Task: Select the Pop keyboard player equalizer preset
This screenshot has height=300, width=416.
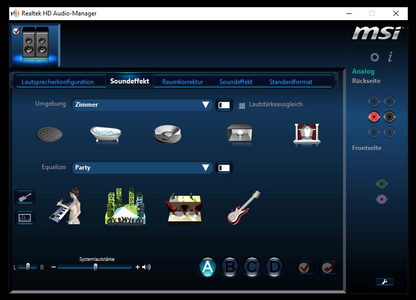Action: 65,206
